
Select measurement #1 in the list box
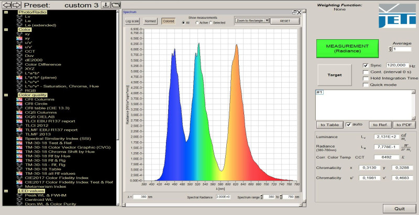(319, 92)
